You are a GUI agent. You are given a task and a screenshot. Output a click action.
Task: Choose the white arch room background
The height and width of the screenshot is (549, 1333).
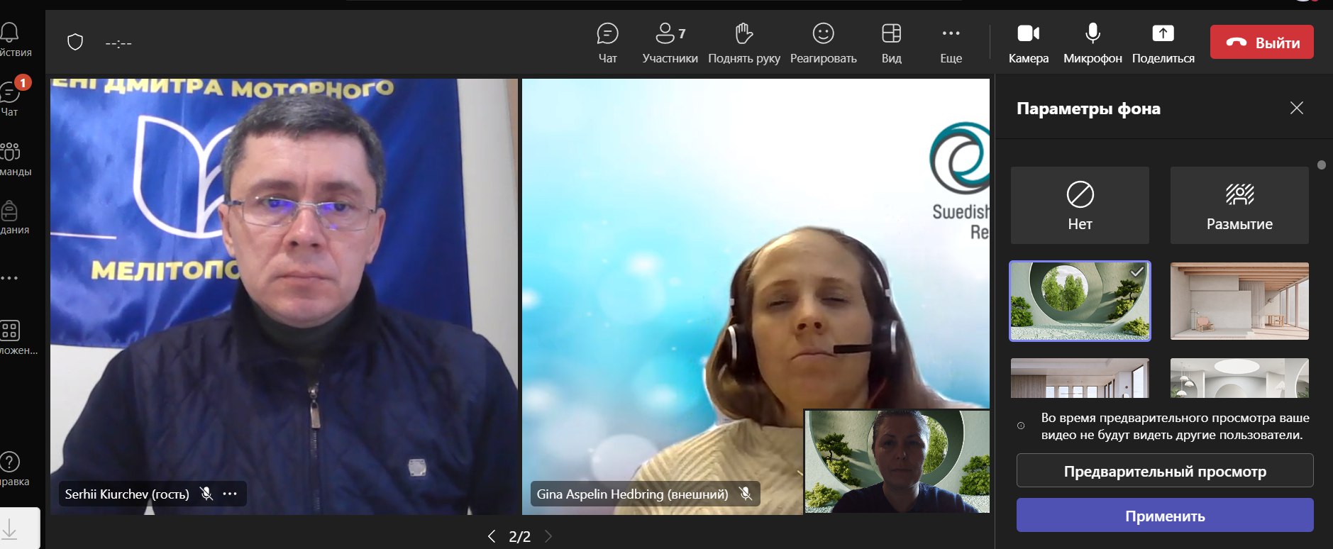[x=1239, y=378]
